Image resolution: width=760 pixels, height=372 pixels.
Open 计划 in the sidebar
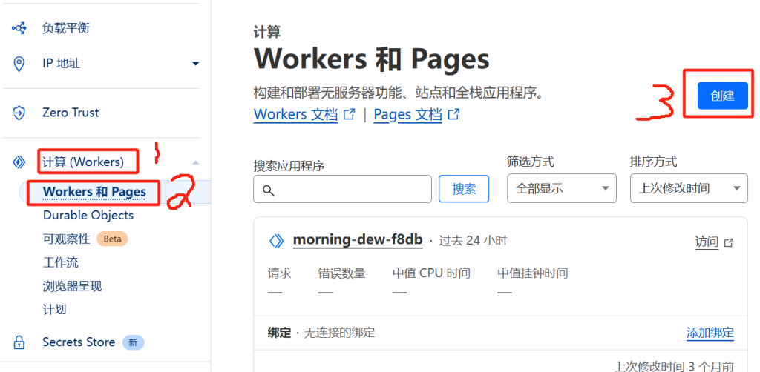(x=54, y=310)
